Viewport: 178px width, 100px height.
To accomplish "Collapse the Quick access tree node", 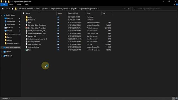I will [2, 15].
